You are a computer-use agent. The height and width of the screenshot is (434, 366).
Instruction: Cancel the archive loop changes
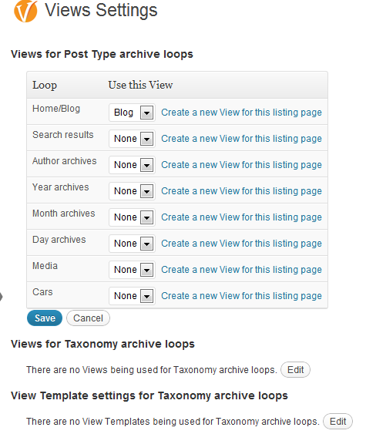click(88, 318)
